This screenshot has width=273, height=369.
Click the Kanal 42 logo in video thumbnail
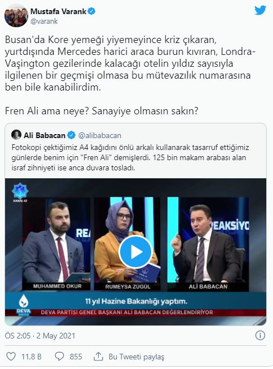coord(20,192)
